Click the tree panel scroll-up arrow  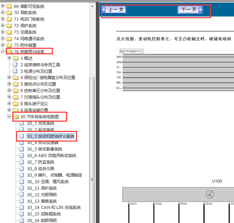[92, 6]
